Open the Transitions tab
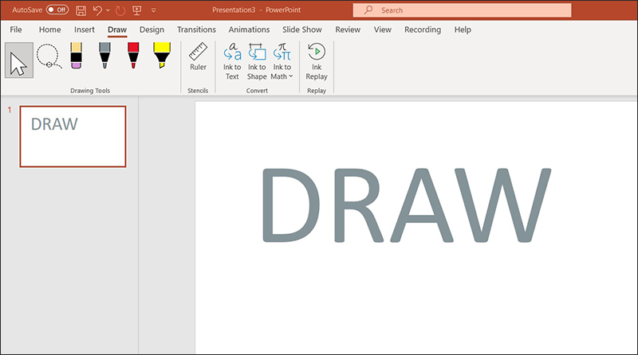The height and width of the screenshot is (355, 638). (196, 29)
